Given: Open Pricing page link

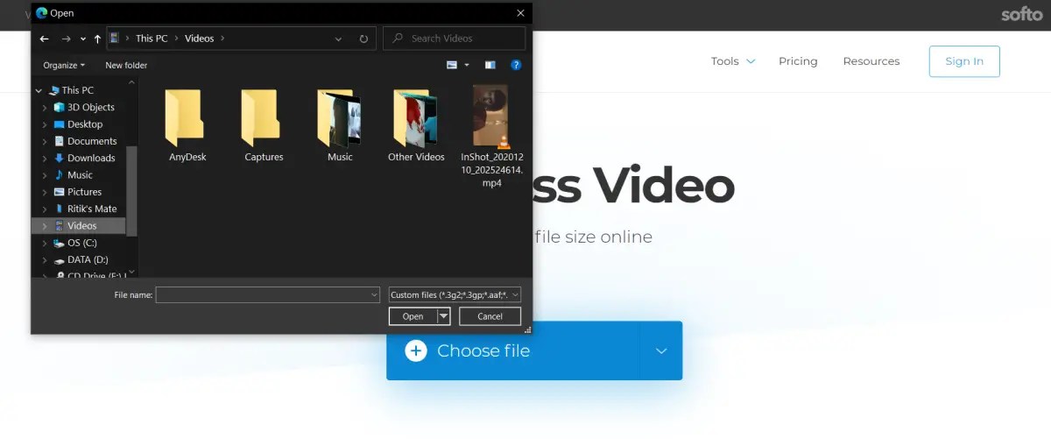Looking at the screenshot, I should coord(798,61).
